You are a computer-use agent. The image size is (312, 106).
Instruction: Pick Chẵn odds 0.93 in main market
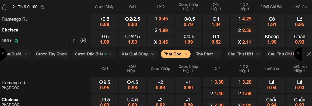pos(300,39)
